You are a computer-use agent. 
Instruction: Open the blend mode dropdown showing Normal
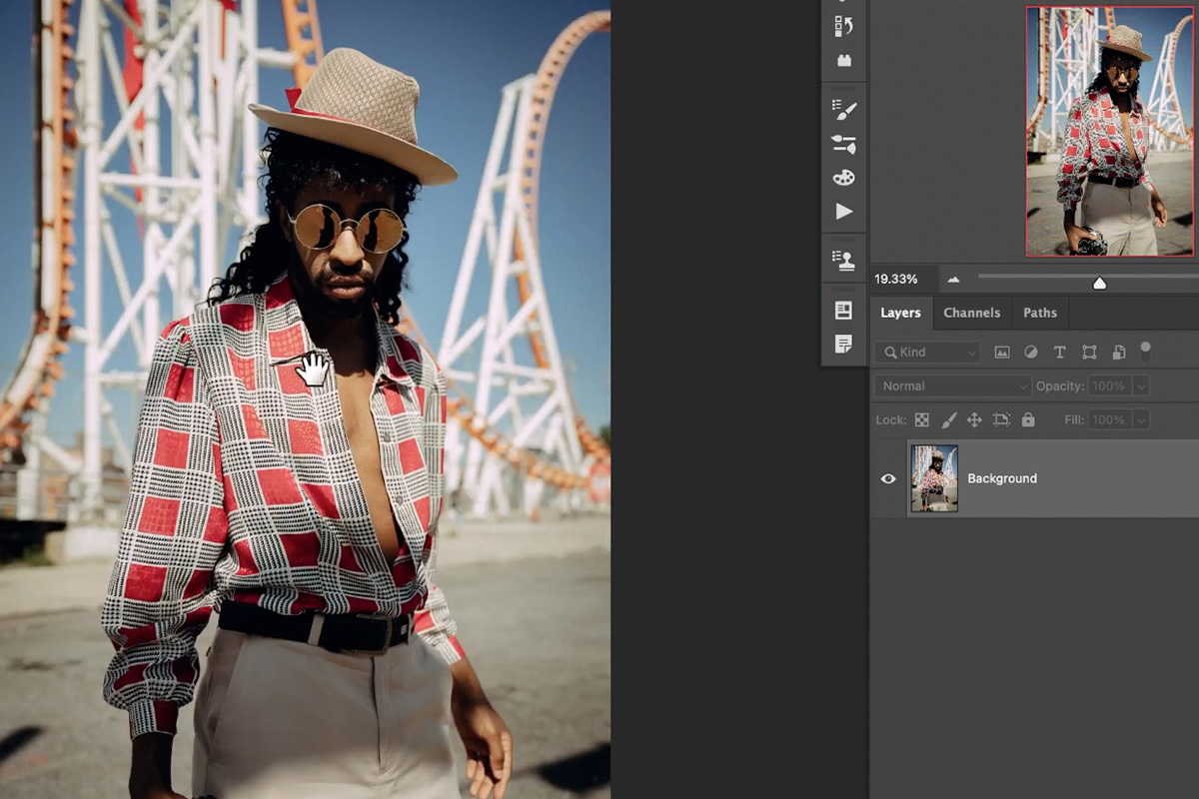[951, 386]
